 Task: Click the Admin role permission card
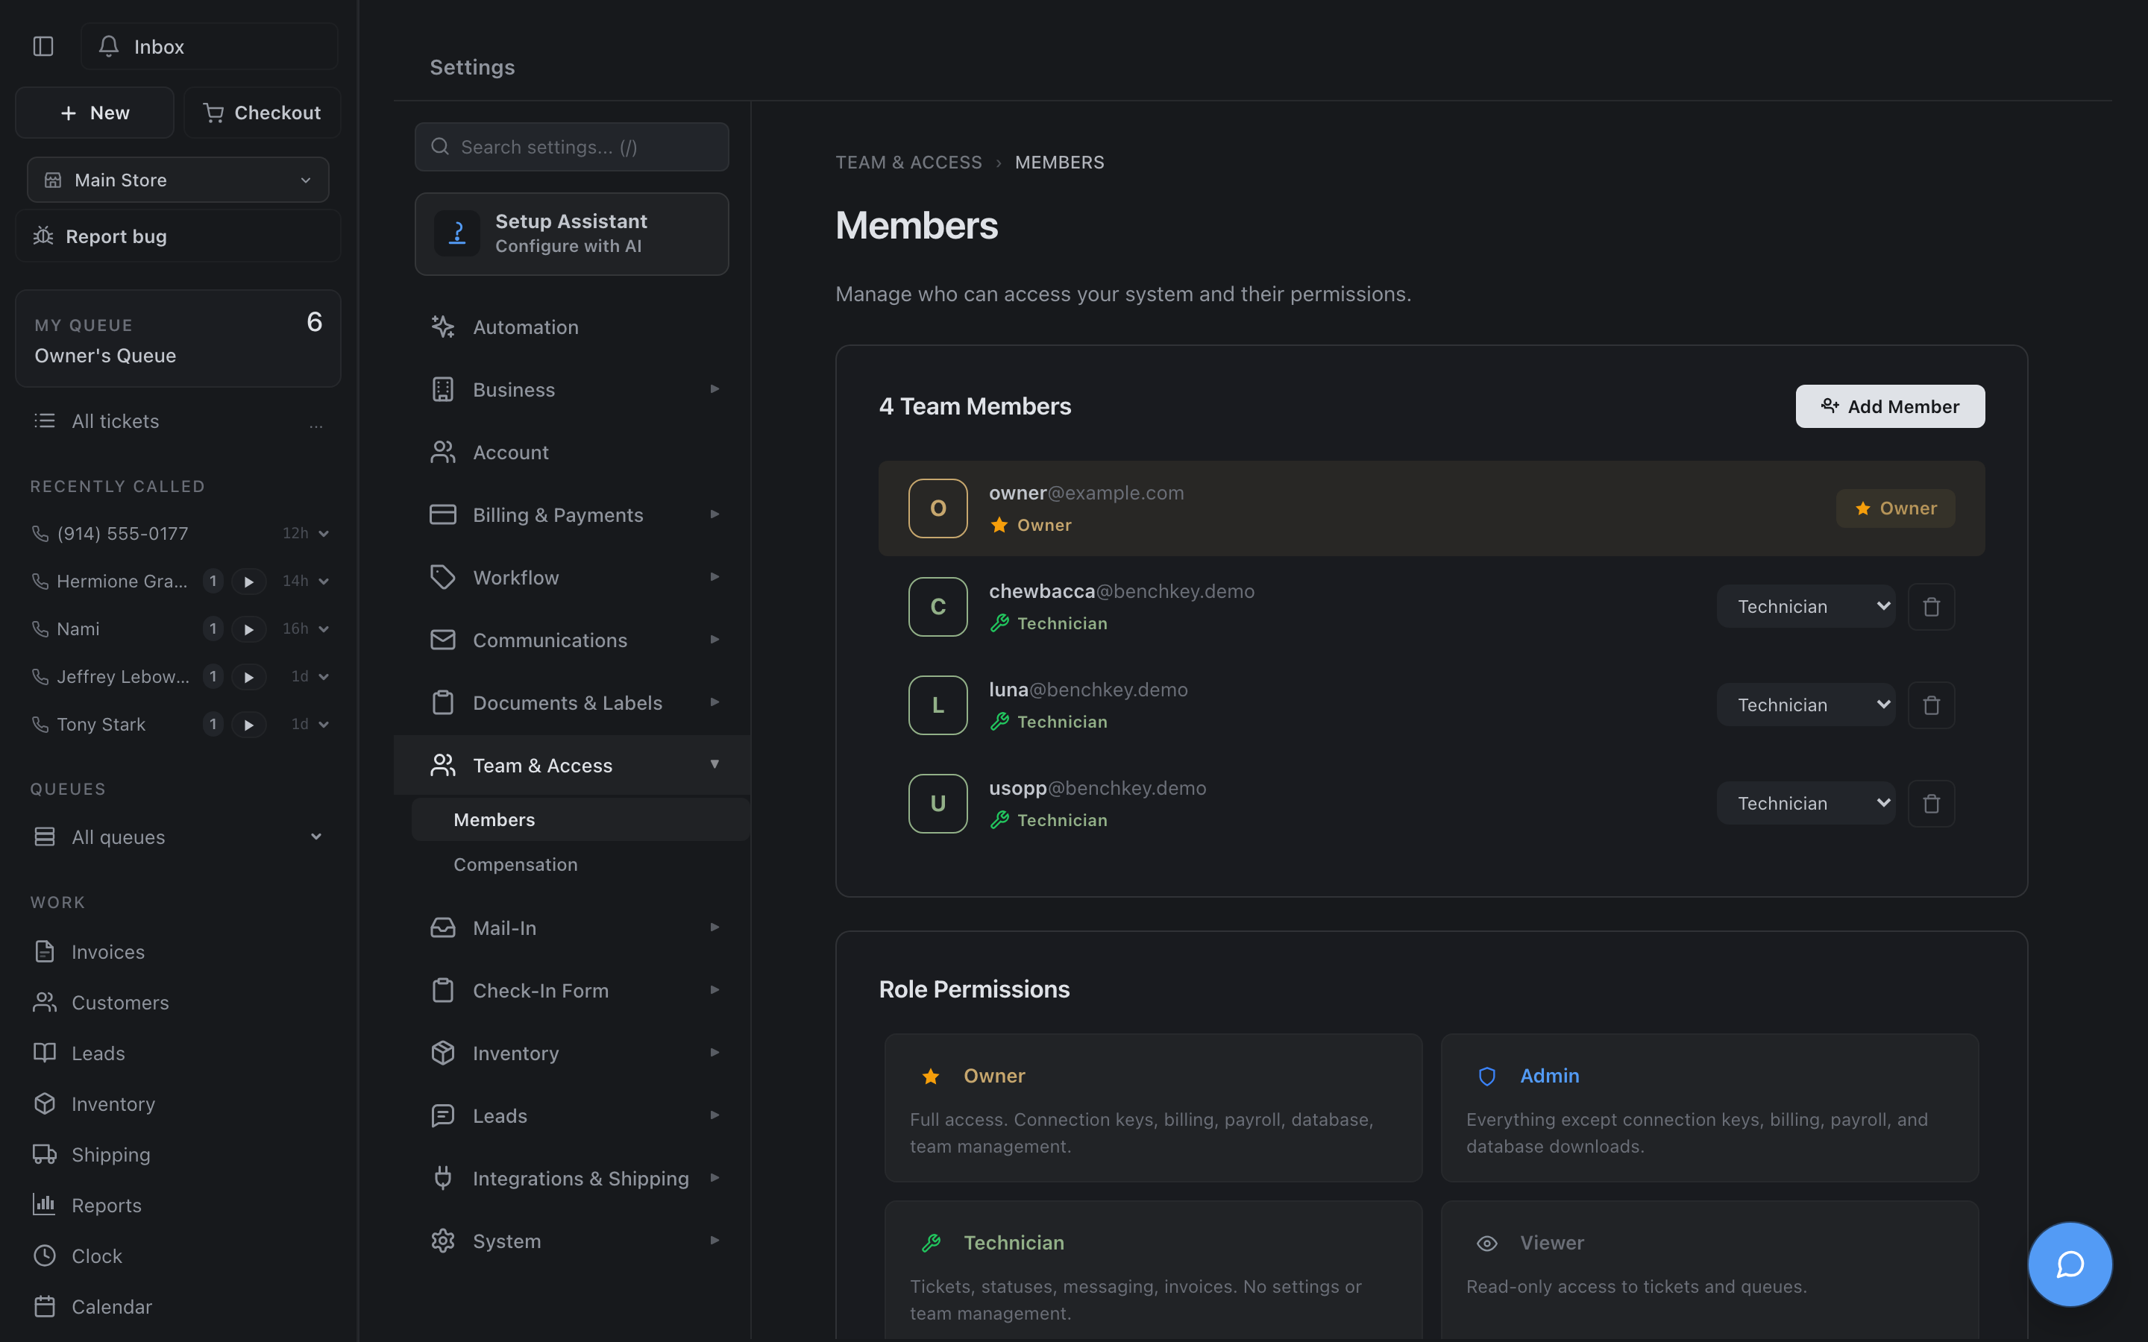point(1709,1108)
